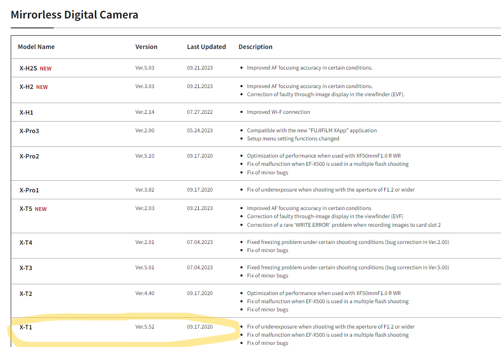Click the X-Pro3 date 05.24.2023
Image resolution: width=501 pixels, height=347 pixels.
click(x=200, y=131)
